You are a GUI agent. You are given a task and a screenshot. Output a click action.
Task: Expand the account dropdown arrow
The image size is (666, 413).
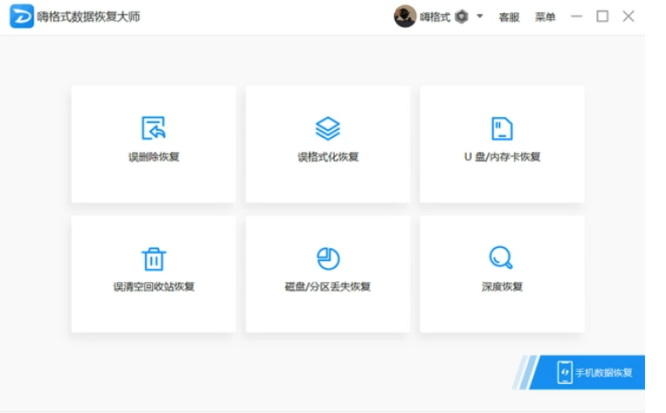[480, 17]
